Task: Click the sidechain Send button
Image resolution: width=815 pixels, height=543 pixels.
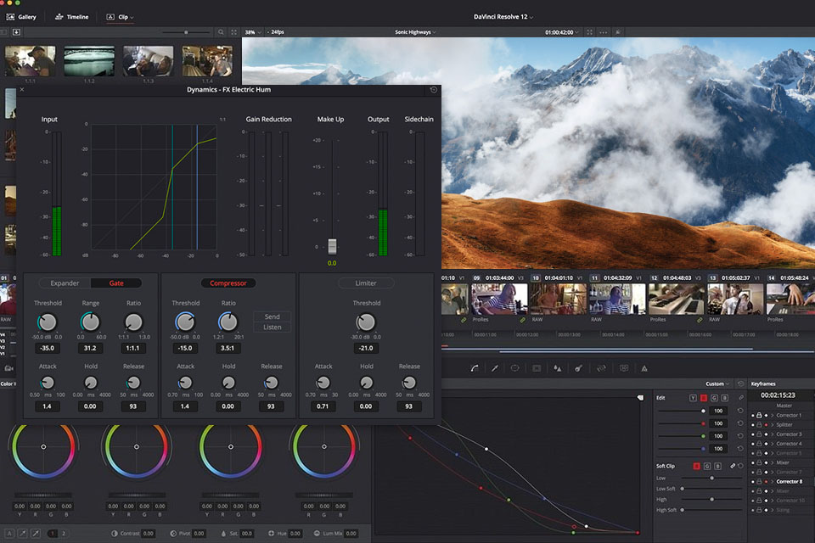Action: point(272,316)
